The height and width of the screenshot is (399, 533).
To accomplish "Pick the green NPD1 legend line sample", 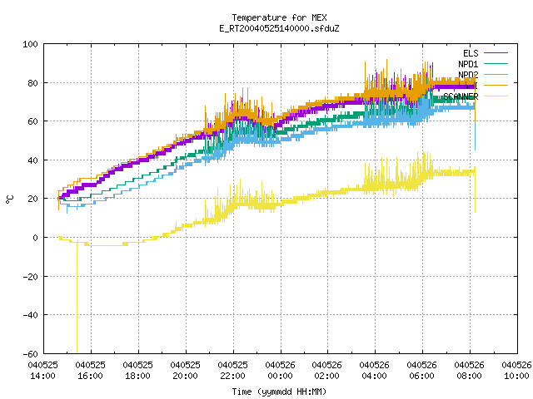I will [x=496, y=63].
